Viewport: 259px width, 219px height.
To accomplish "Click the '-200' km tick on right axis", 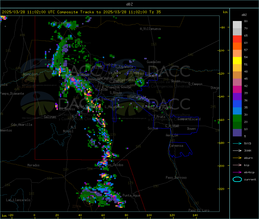I will 222,166.
